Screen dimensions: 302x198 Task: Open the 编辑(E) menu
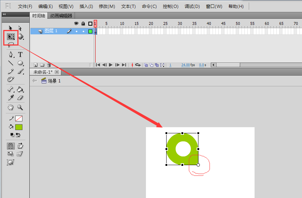click(46, 7)
